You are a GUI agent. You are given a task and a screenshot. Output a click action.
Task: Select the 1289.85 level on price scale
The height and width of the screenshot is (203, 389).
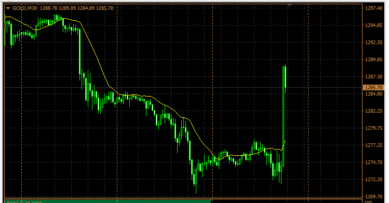[x=373, y=60]
